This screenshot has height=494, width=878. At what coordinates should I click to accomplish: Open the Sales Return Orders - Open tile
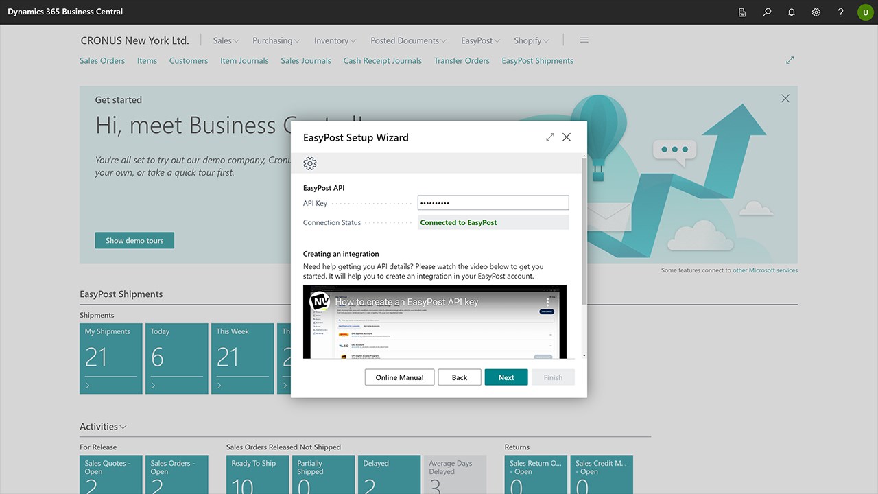536,475
